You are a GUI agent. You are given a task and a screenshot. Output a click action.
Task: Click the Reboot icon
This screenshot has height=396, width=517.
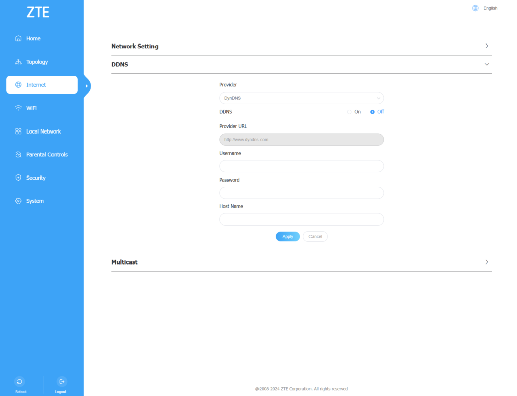(19, 382)
